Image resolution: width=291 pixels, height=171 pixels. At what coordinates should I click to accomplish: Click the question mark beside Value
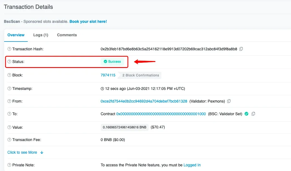pos(9,127)
